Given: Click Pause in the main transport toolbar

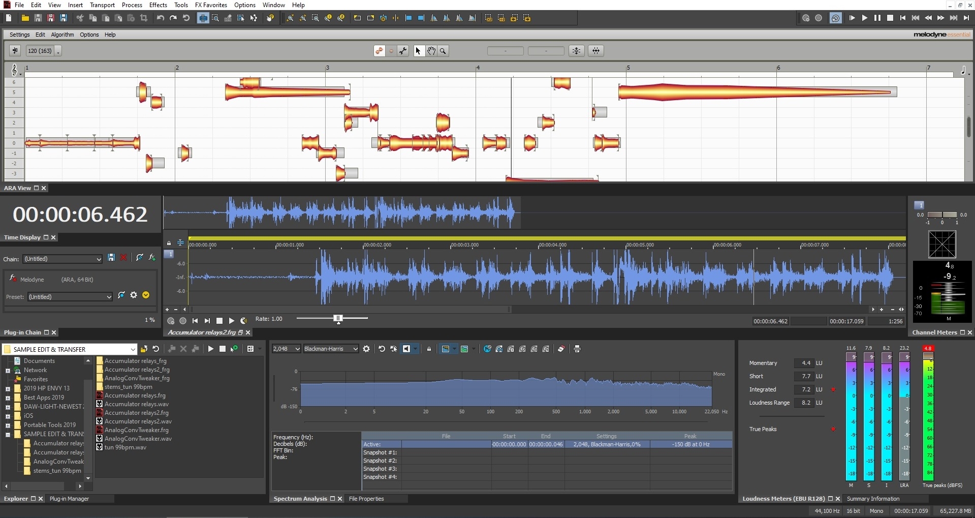Looking at the screenshot, I should coord(877,18).
